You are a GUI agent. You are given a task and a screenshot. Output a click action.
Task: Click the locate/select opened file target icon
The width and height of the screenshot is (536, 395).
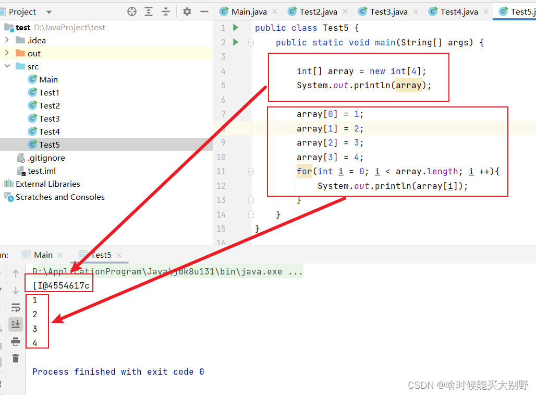coord(131,11)
